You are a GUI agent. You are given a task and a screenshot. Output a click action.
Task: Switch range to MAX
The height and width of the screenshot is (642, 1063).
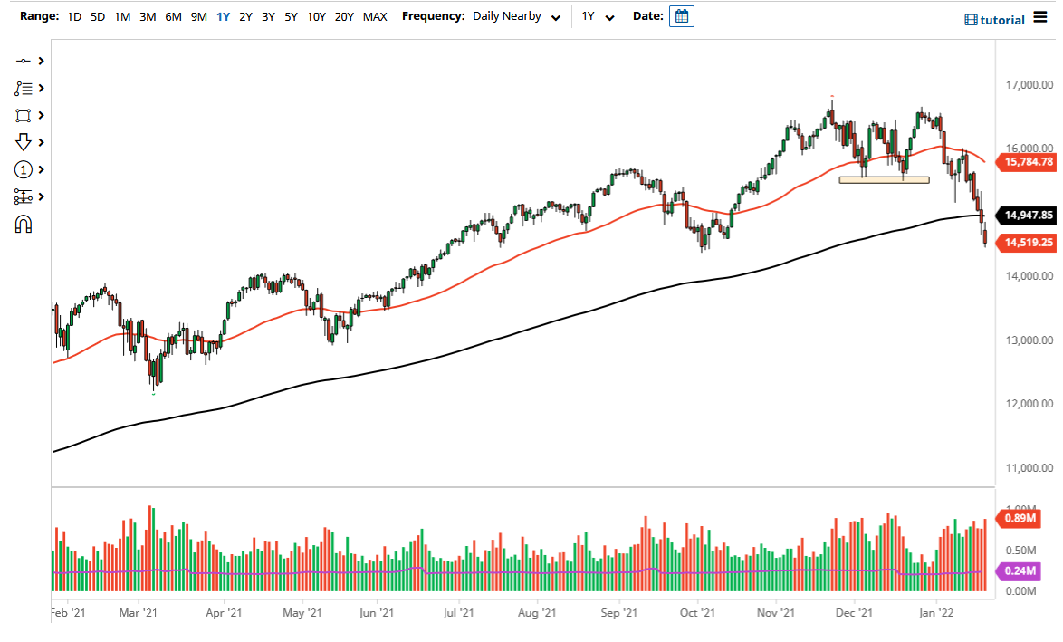tap(375, 15)
